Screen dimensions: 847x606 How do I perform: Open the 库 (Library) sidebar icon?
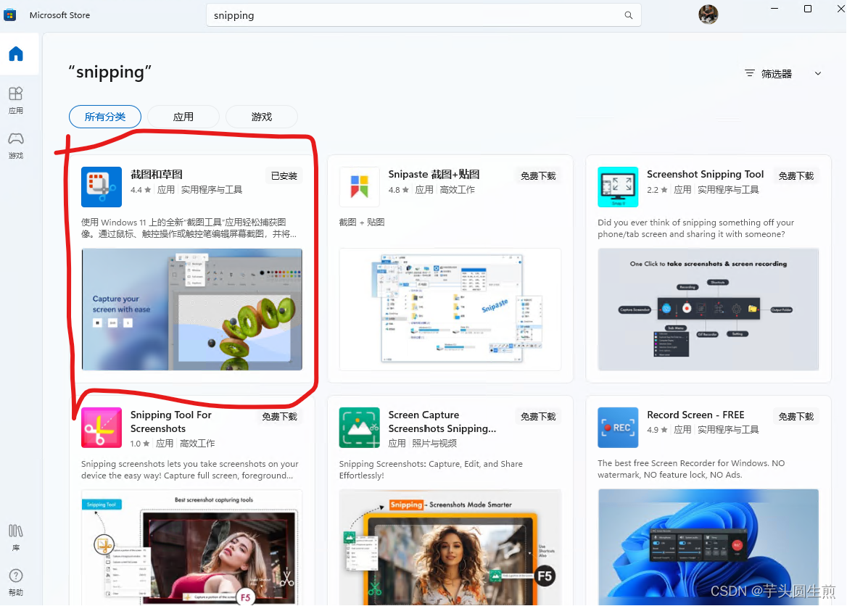point(16,537)
